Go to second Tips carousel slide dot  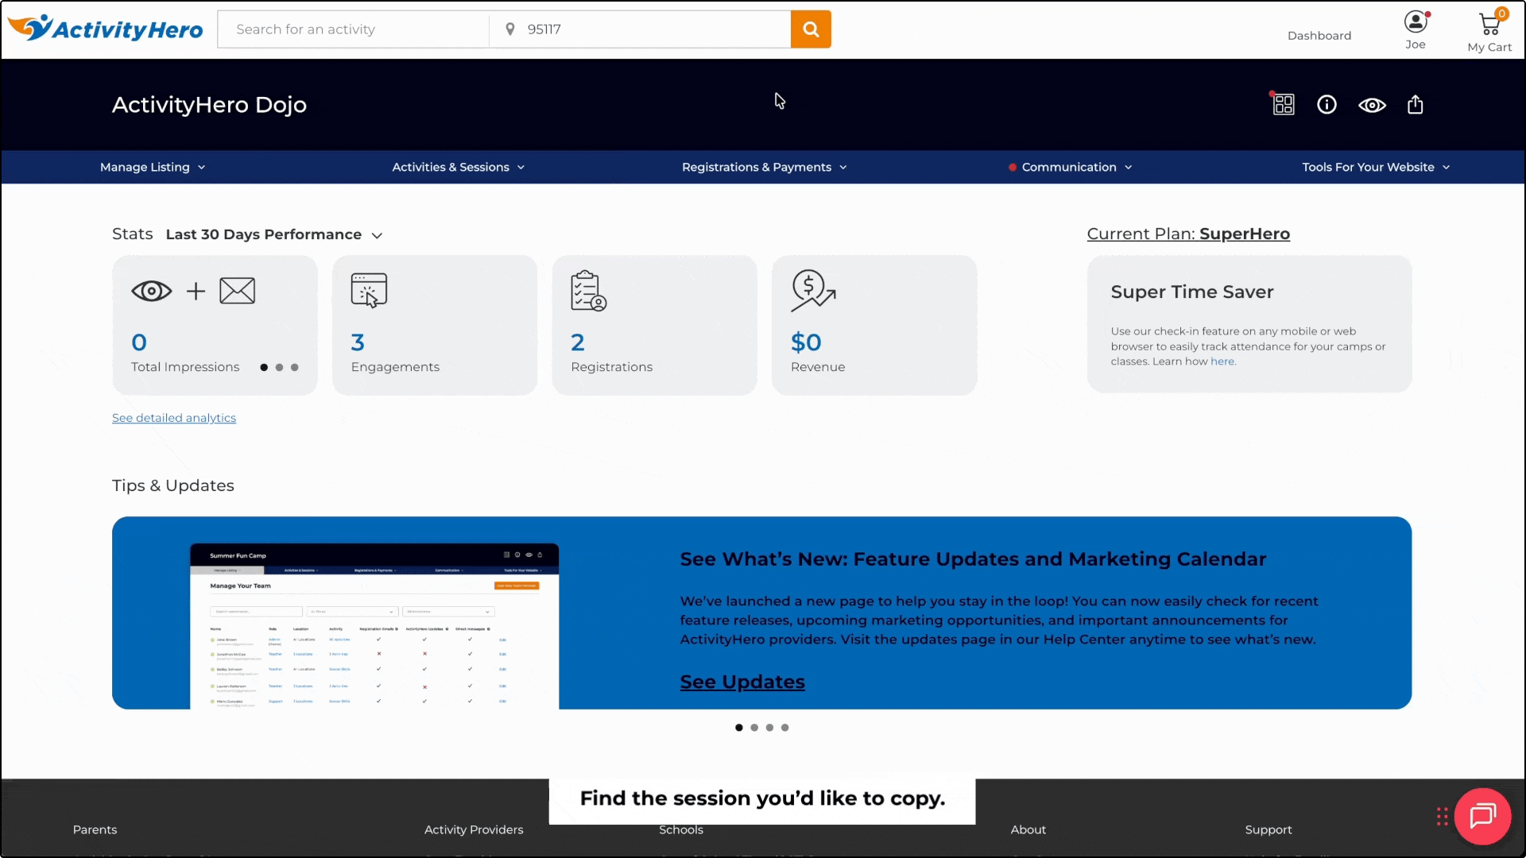pos(754,728)
